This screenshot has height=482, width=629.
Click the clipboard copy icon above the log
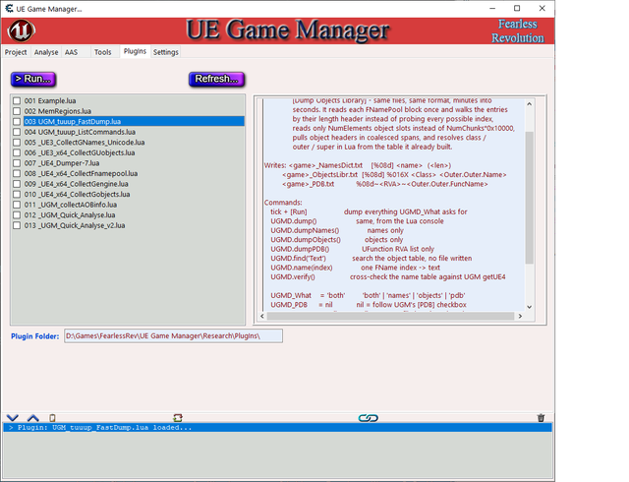pos(52,418)
